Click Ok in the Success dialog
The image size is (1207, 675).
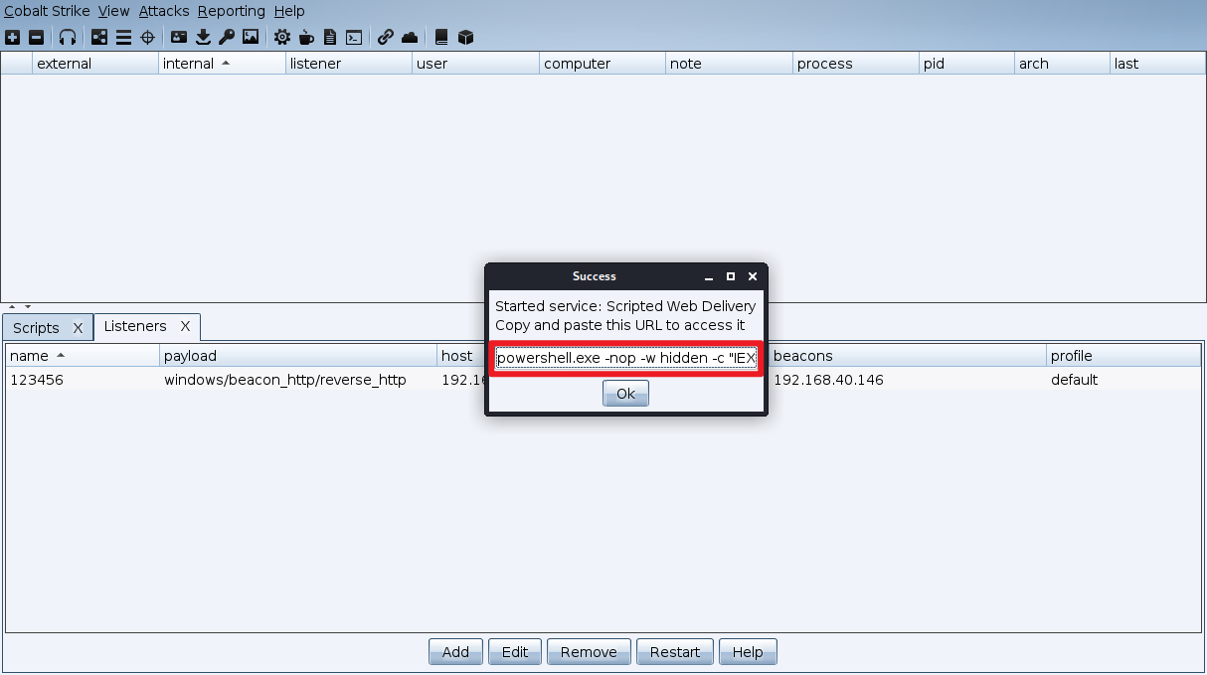tap(625, 394)
